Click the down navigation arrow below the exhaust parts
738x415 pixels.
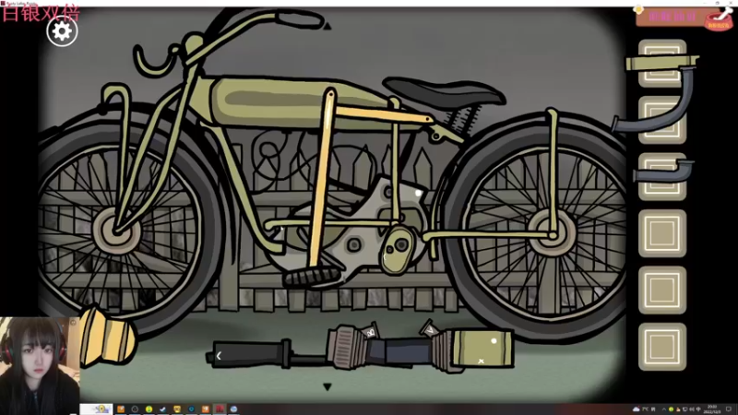[x=327, y=386]
